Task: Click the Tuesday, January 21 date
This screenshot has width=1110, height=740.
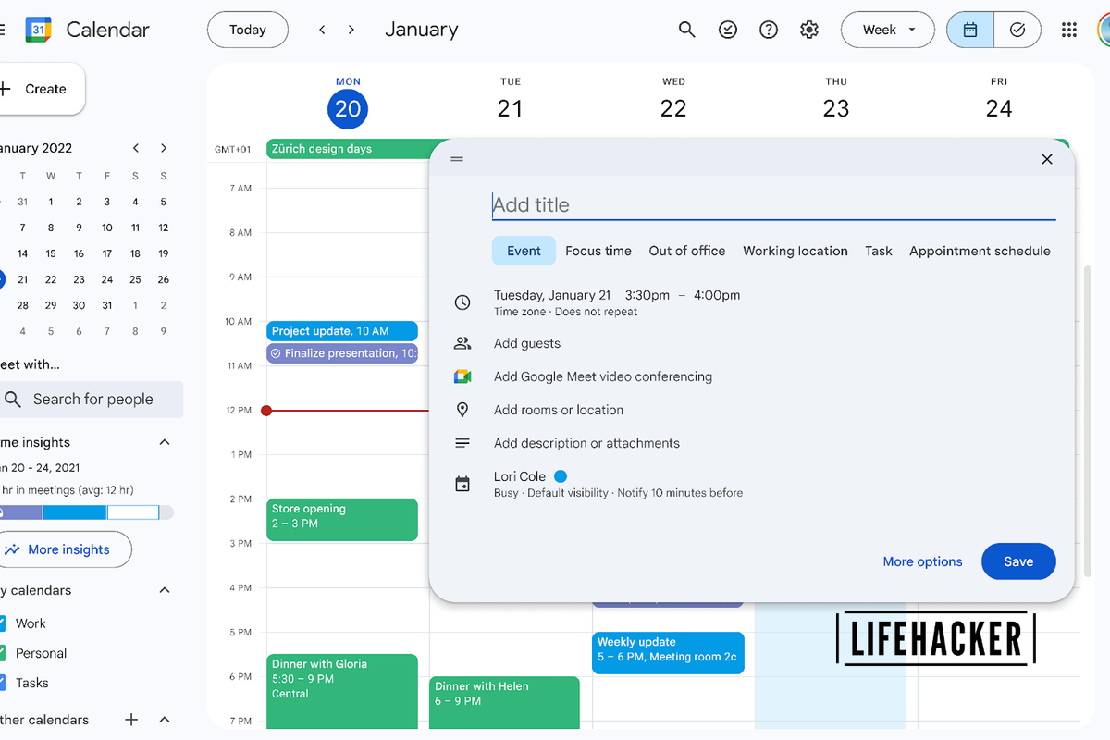Action: [x=552, y=295]
